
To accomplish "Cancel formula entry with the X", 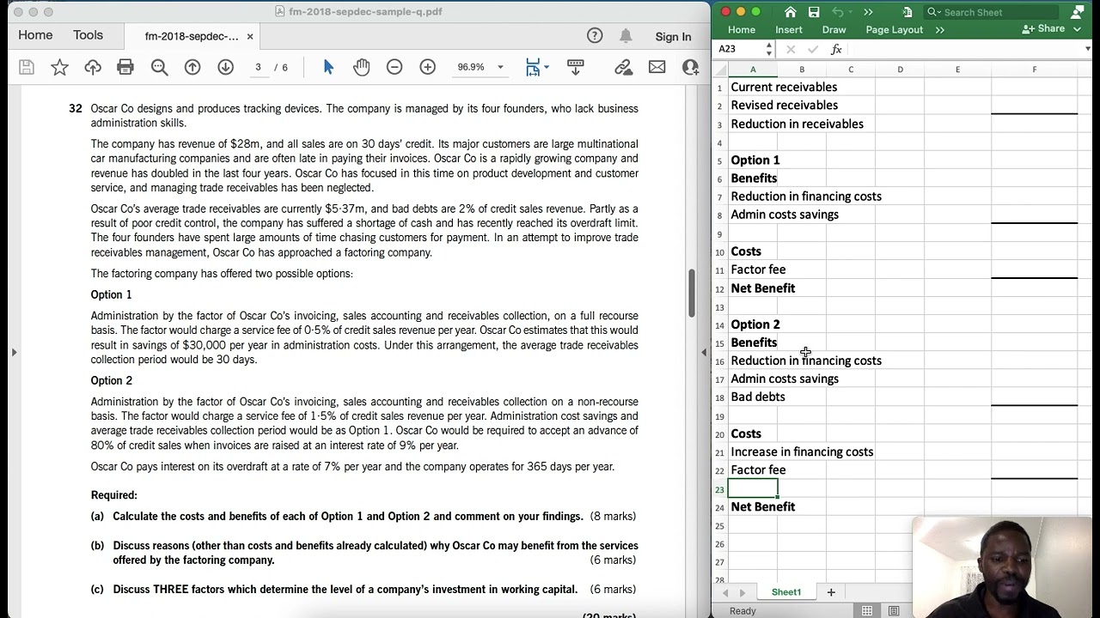I will (791, 50).
